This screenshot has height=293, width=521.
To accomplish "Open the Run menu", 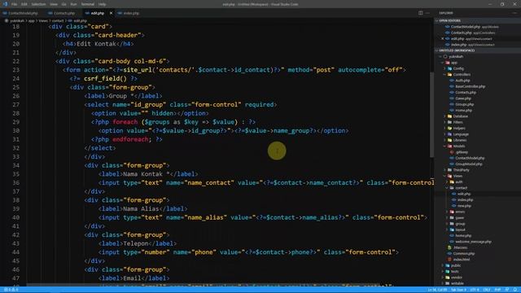I will click(x=73, y=4).
